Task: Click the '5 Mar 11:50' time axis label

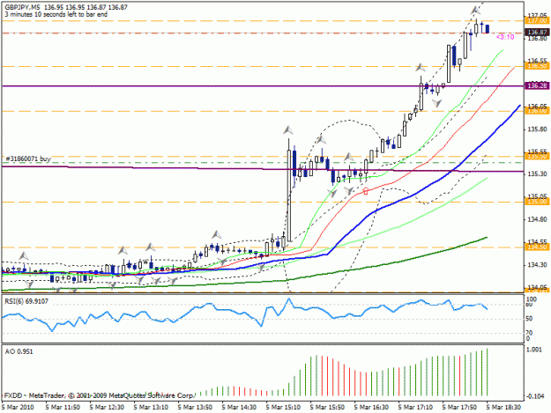Action: point(63,408)
